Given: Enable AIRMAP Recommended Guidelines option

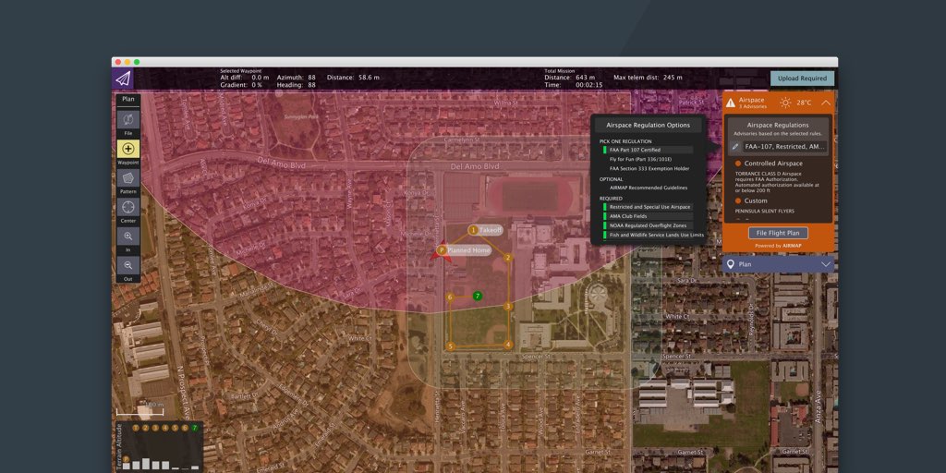Looking at the screenshot, I should pos(647,188).
